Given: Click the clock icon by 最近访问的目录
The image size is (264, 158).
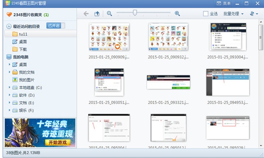Looking at the screenshot, I should click(9, 27).
